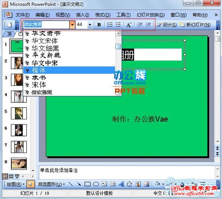The height and width of the screenshot is (199, 222).
Task: Click the increase font size icon
Action: pos(129,25)
